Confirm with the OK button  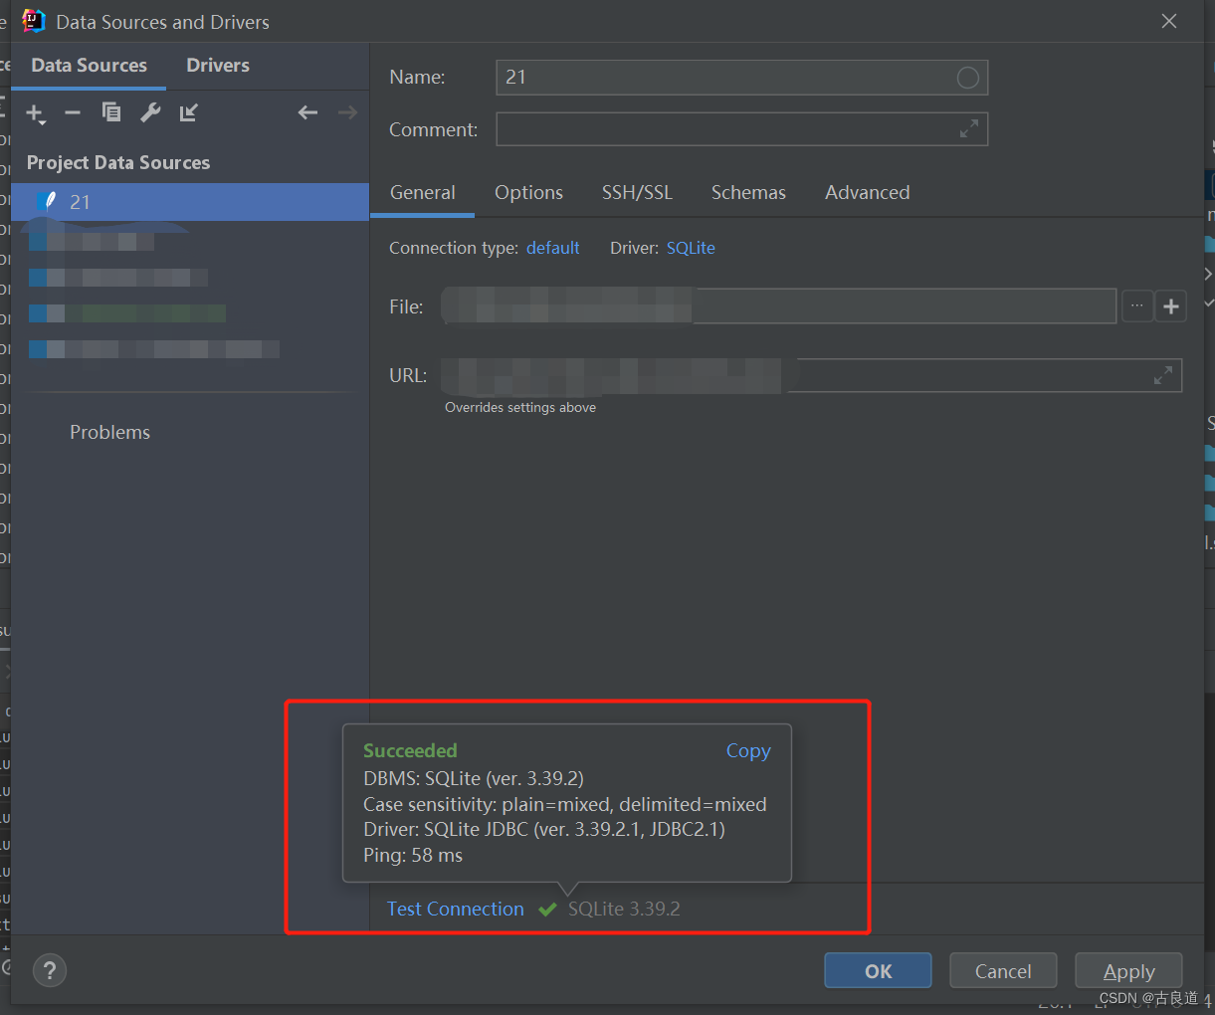click(878, 970)
